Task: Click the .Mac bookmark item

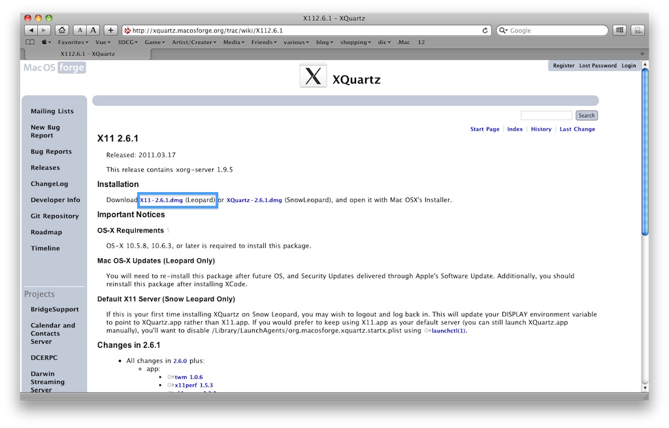Action: [x=404, y=42]
